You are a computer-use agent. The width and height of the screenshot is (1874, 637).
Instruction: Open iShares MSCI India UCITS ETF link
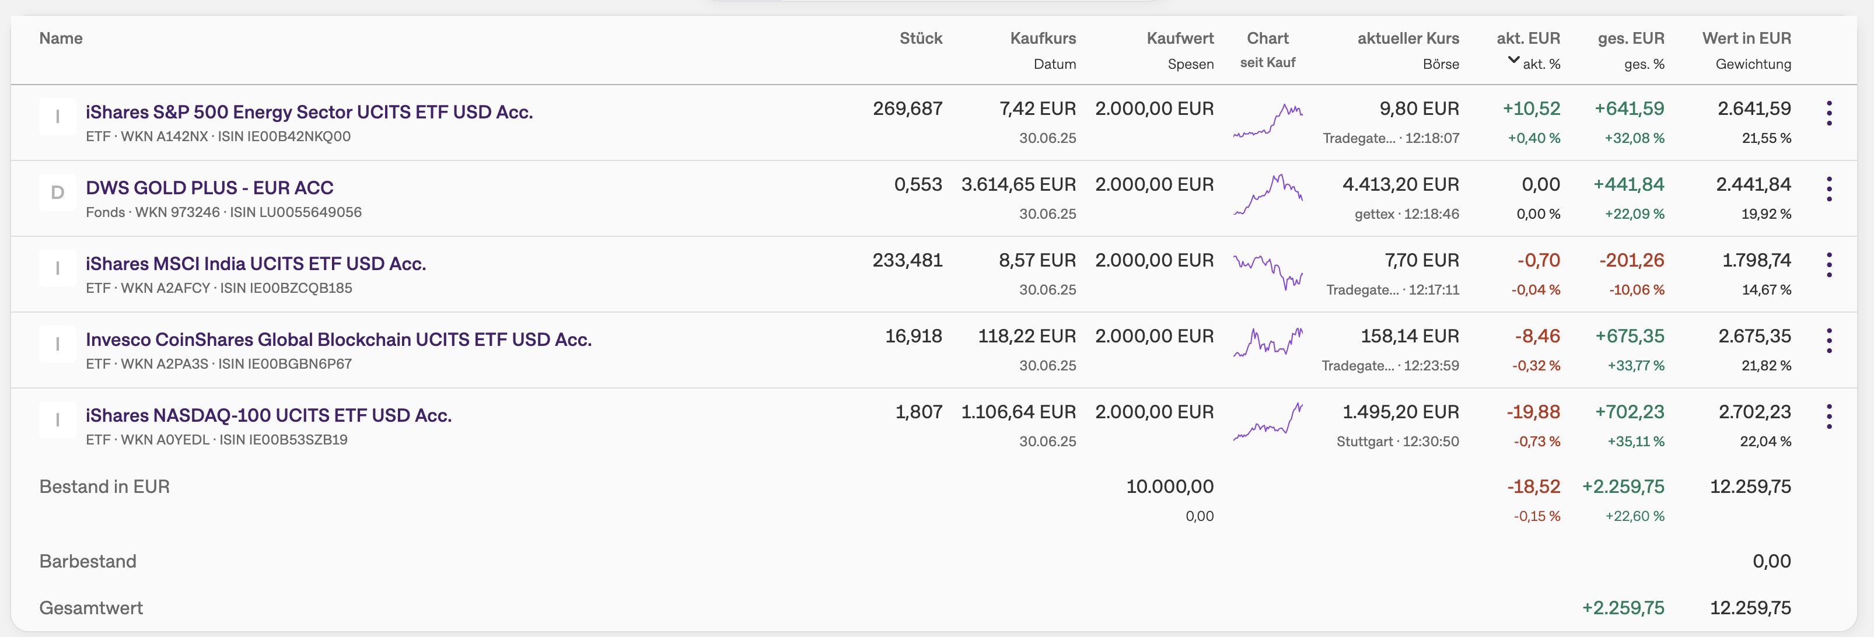(256, 263)
